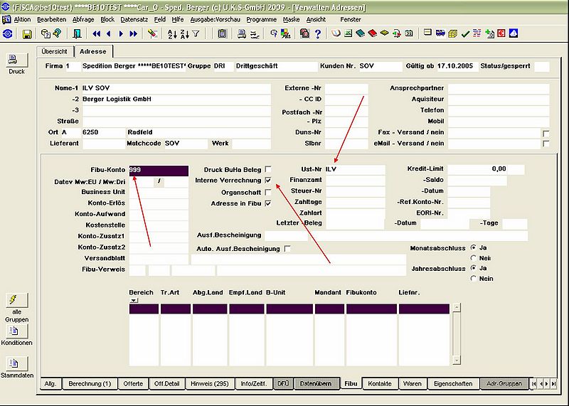This screenshot has height=406, width=569.
Task: Open the Eigenschaften tab
Action: point(453,383)
